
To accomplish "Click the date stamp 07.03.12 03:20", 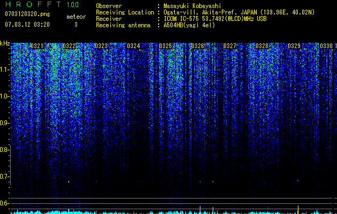I will coord(27,25).
